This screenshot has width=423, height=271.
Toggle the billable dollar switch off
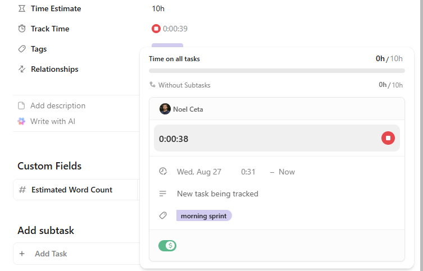point(167,246)
